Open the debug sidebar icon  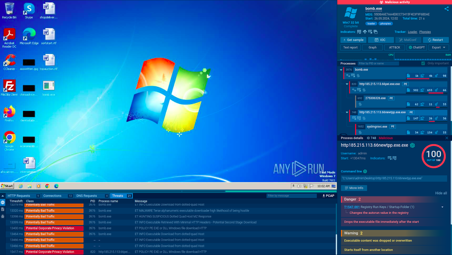tap(3, 216)
